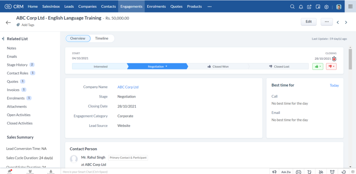356x174 pixels.
Task: Jump to Notes in Related List
Action: coord(11,48)
